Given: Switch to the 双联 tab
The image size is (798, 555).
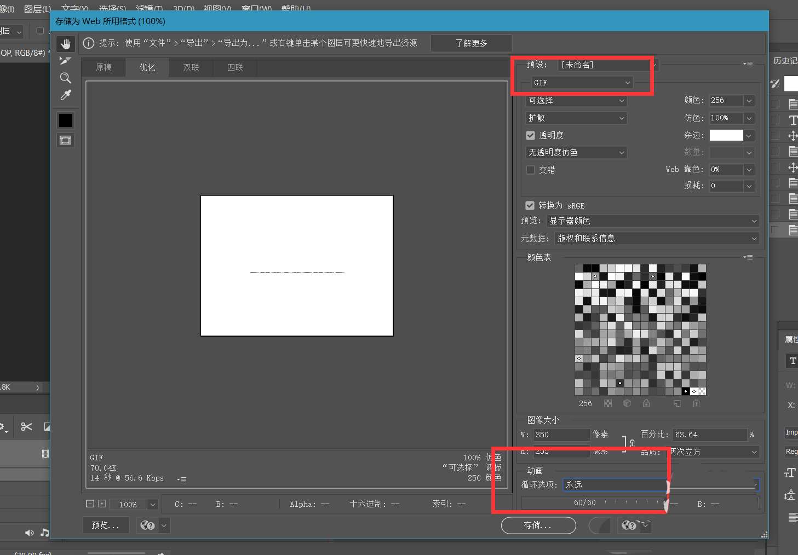Looking at the screenshot, I should [191, 67].
